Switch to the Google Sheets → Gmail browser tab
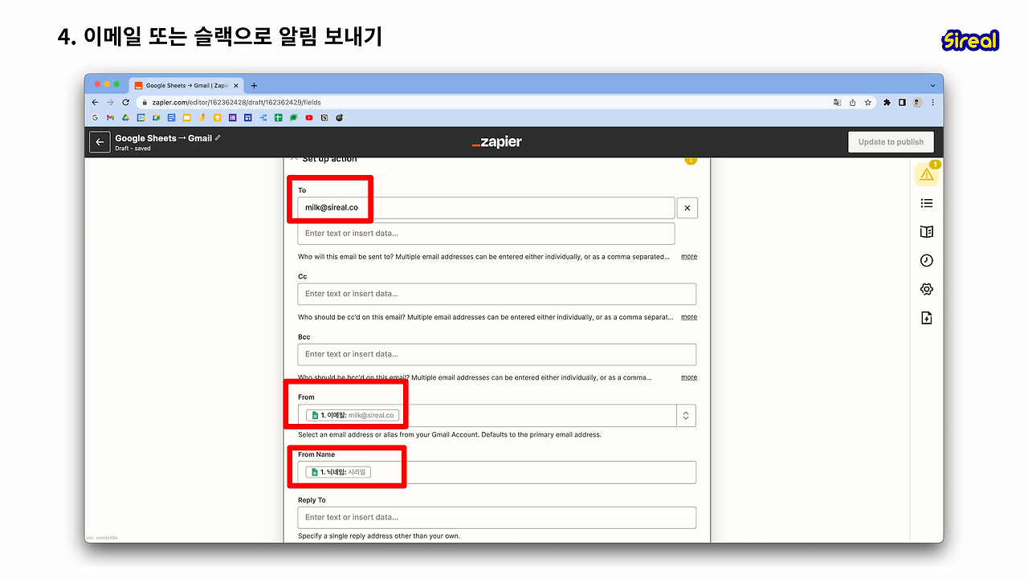The image size is (1028, 578). 186,85
